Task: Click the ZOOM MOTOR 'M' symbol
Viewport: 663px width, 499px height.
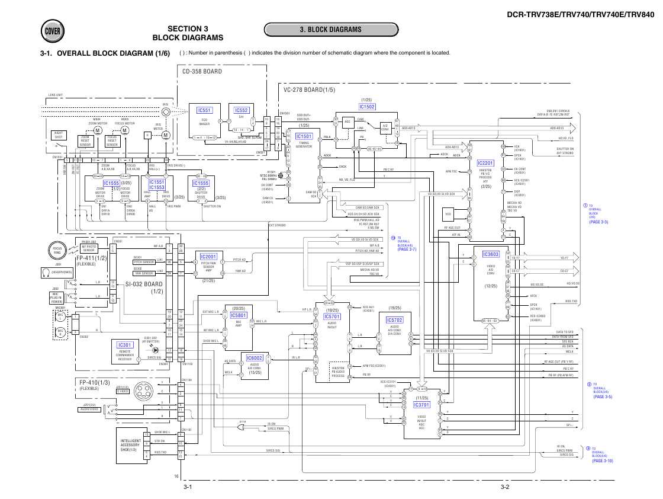Action: [x=98, y=130]
